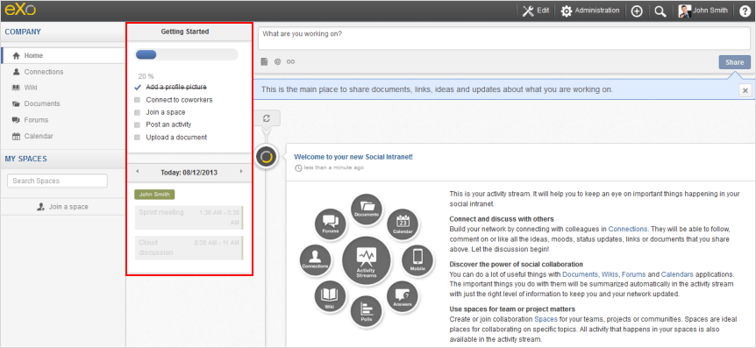The image size is (756, 348).
Task: Click the Getting Started gadget title
Action: pyautogui.click(x=185, y=32)
